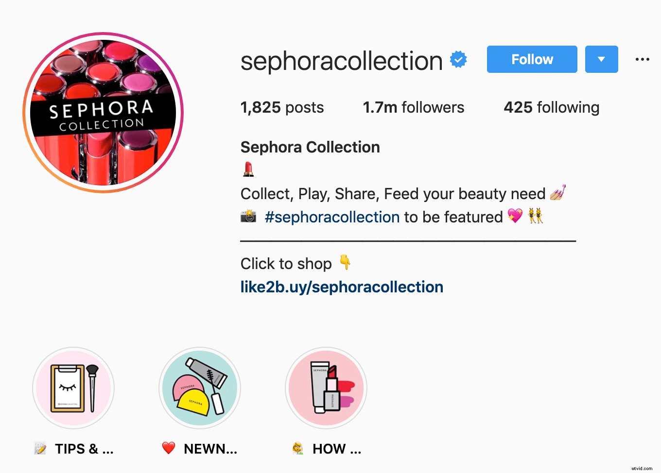Viewport: 661px width, 473px height.
Task: Follow the sephoracollection account
Action: (x=532, y=59)
